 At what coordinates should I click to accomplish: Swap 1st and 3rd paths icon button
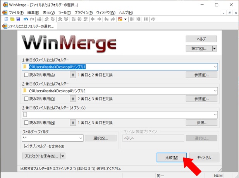(73, 123)
